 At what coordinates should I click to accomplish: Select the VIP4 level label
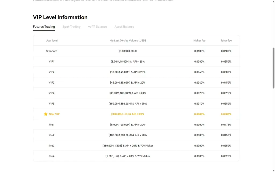pos(52,93)
